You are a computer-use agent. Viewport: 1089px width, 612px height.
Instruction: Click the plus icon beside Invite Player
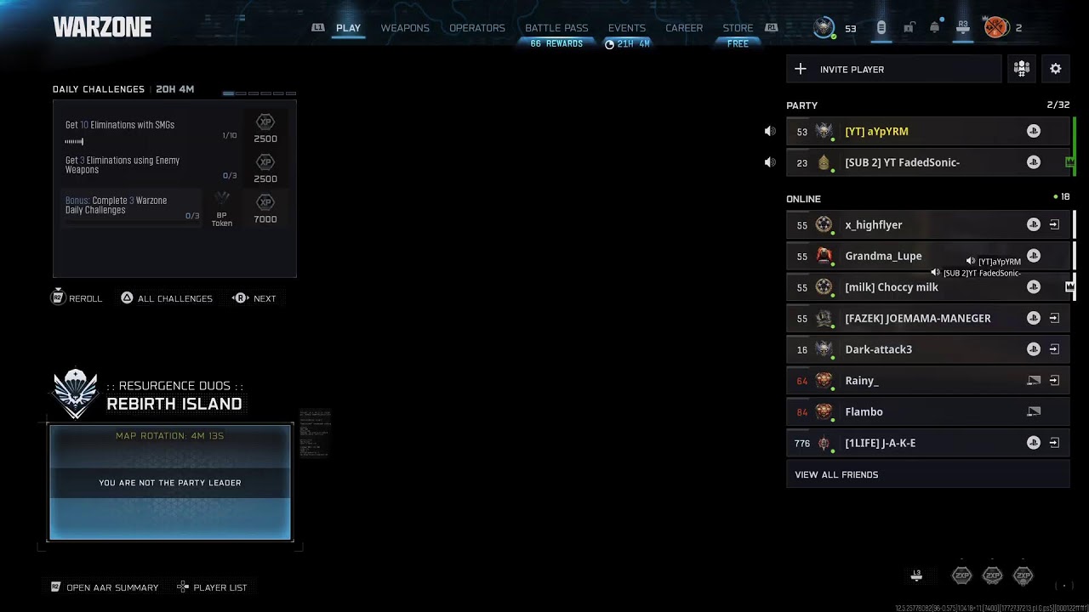[x=801, y=69]
